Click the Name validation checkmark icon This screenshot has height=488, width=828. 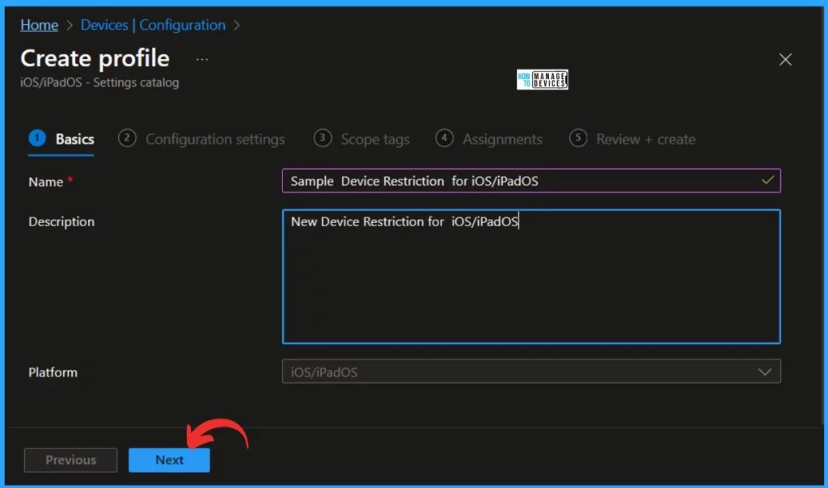click(x=768, y=180)
